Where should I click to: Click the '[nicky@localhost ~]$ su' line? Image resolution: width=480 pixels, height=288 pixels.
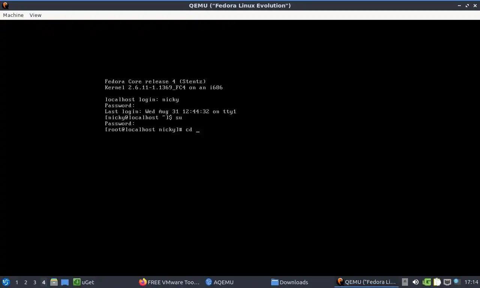point(143,117)
